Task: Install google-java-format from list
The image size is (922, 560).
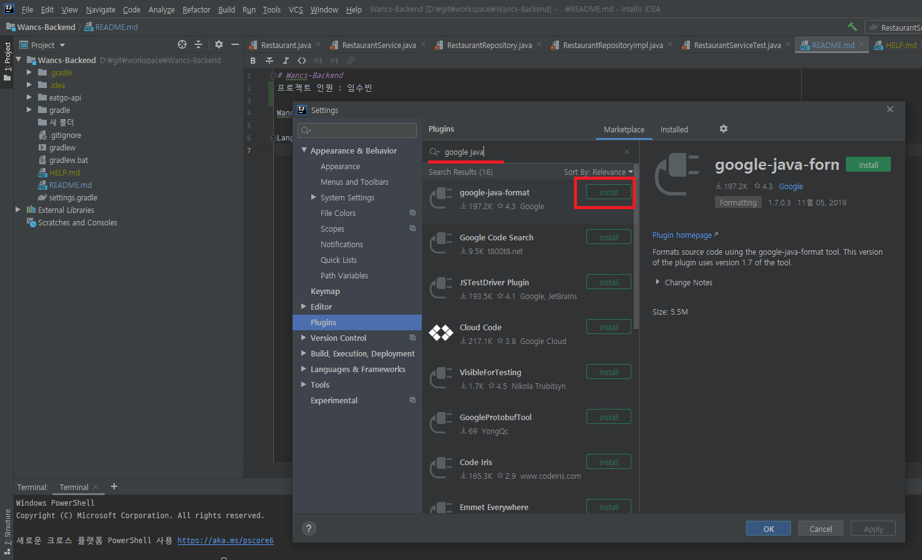Action: coord(609,192)
